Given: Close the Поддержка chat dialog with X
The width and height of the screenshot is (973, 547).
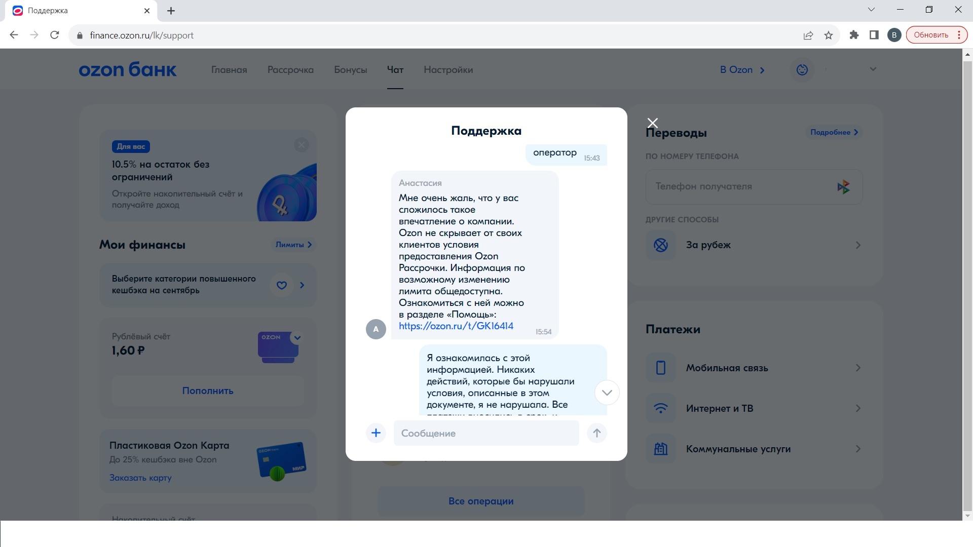Looking at the screenshot, I should pyautogui.click(x=653, y=123).
